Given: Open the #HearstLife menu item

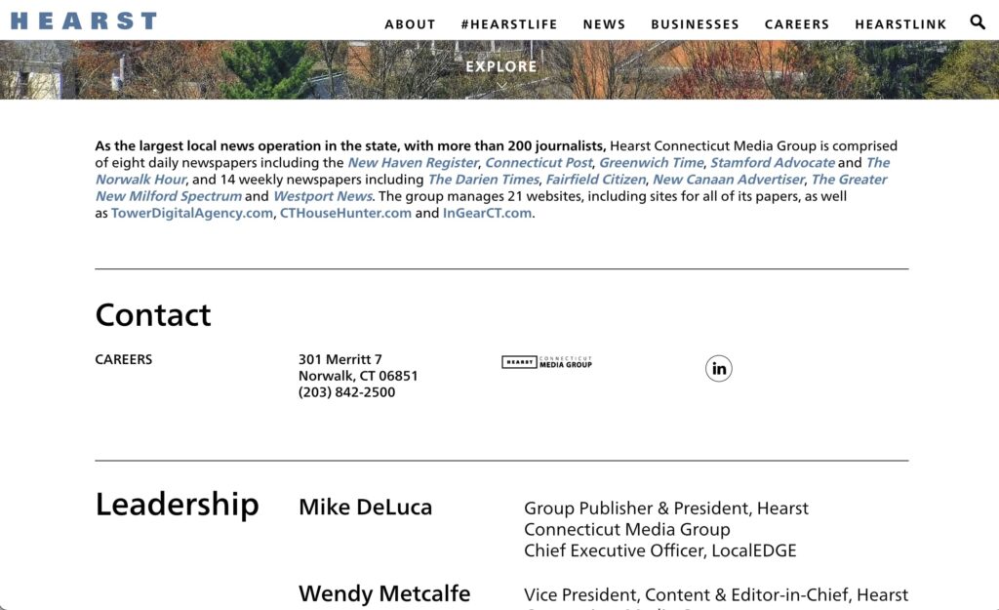Looking at the screenshot, I should [509, 24].
